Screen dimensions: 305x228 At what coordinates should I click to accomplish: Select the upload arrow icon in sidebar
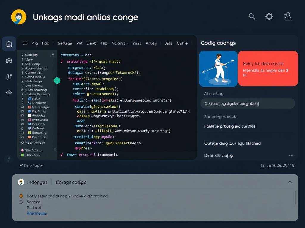click(x=9, y=93)
